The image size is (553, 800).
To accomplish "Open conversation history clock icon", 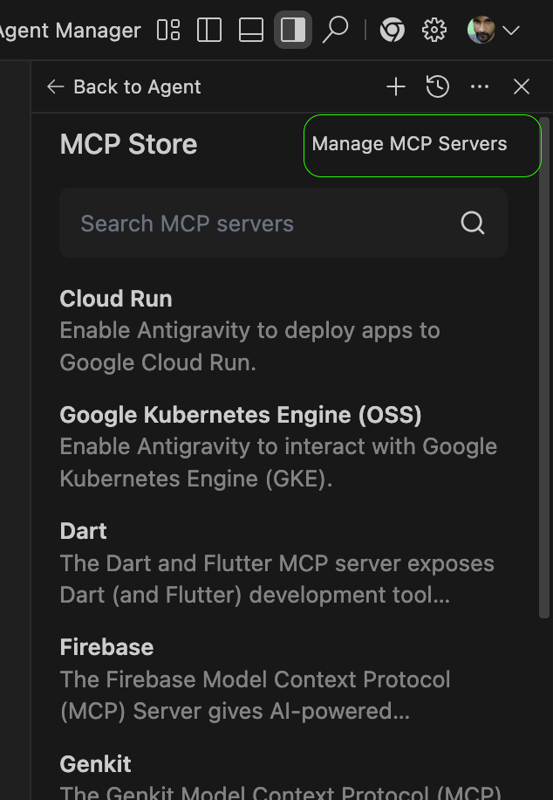I will 438,86.
